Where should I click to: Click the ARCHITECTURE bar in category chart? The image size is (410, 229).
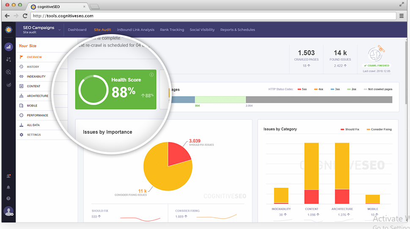click(x=342, y=173)
